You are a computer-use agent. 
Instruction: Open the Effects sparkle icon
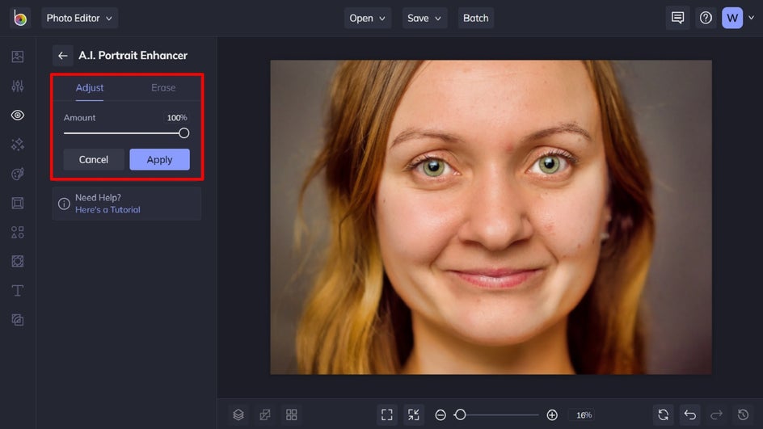[x=18, y=145]
